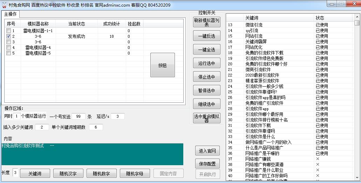The width and height of the screenshot is (361, 183).
Task: Select keyword row 微信引流
Action: tap(290, 25)
